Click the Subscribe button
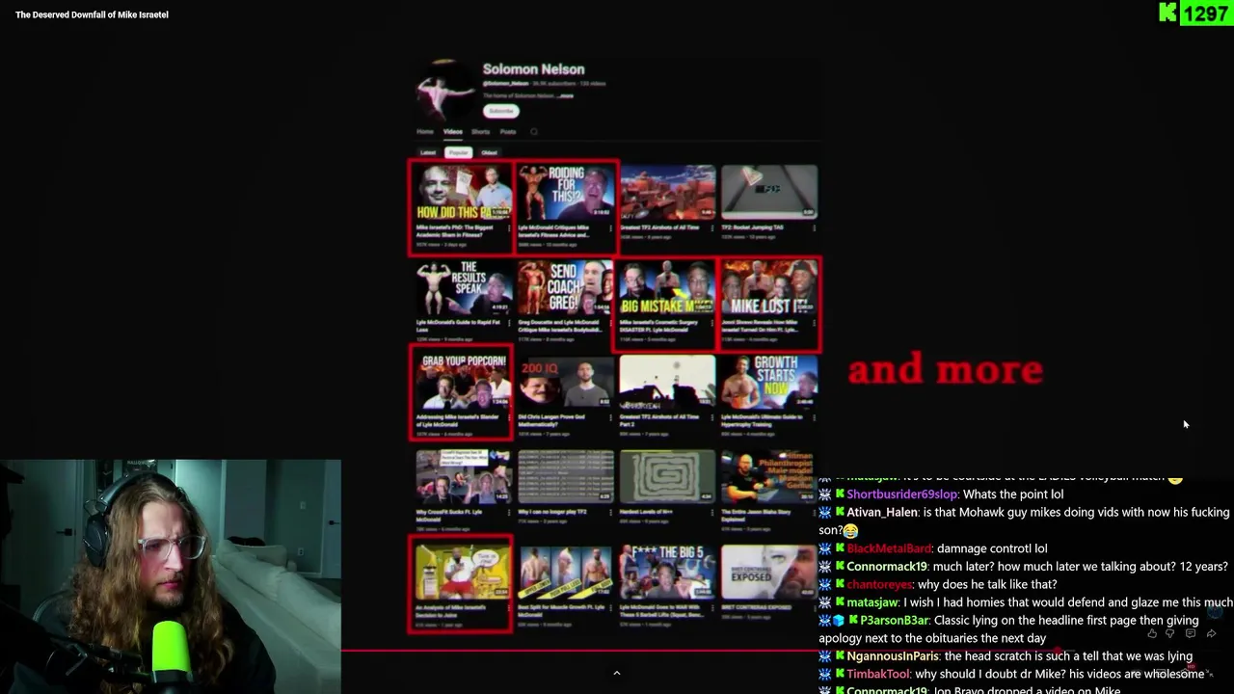 (x=500, y=111)
